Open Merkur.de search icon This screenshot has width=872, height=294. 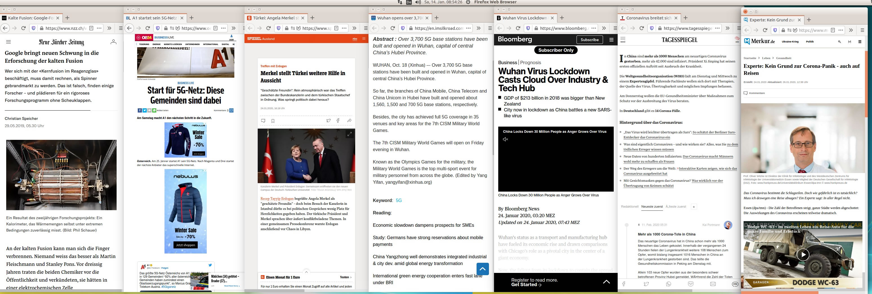click(x=840, y=42)
